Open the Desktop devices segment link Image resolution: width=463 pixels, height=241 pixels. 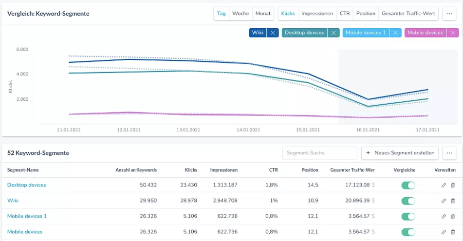tap(27, 185)
